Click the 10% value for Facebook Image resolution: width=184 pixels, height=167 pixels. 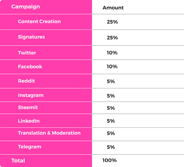point(112,66)
